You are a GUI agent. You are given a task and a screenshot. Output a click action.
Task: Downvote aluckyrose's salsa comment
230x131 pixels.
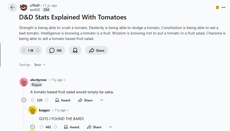tap(47, 100)
